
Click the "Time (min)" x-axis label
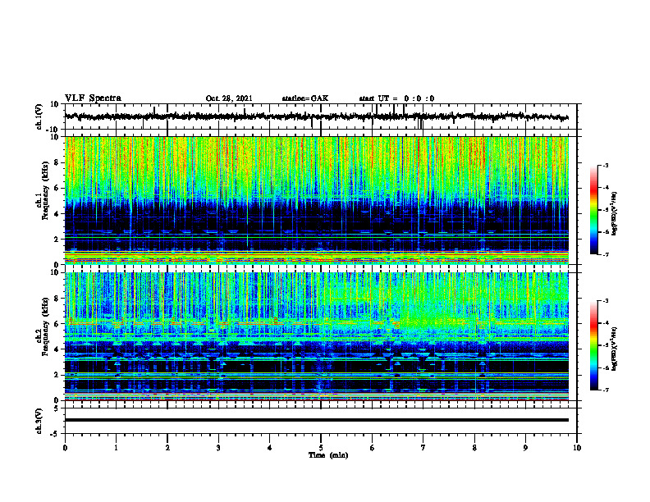328,455
